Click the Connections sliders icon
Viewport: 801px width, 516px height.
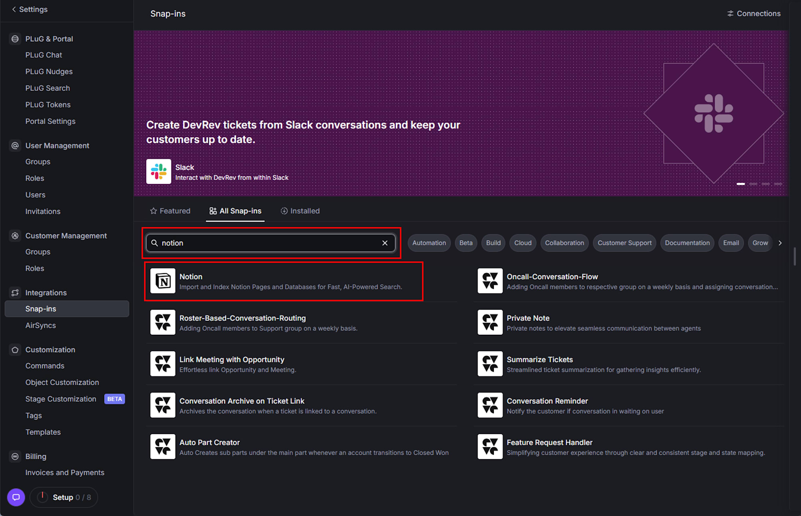tap(730, 14)
